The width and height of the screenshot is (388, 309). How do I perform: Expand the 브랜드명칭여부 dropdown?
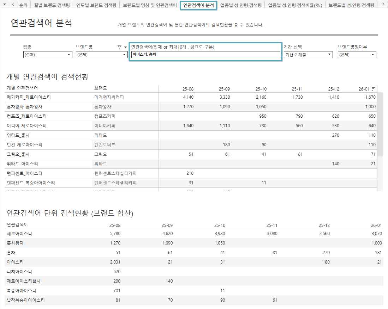[357, 55]
